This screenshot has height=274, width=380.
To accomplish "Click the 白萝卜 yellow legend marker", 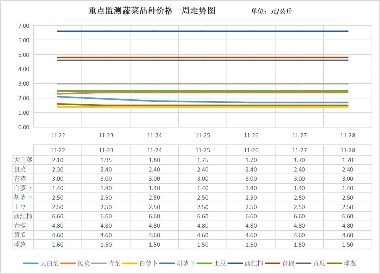I will coord(130,263).
